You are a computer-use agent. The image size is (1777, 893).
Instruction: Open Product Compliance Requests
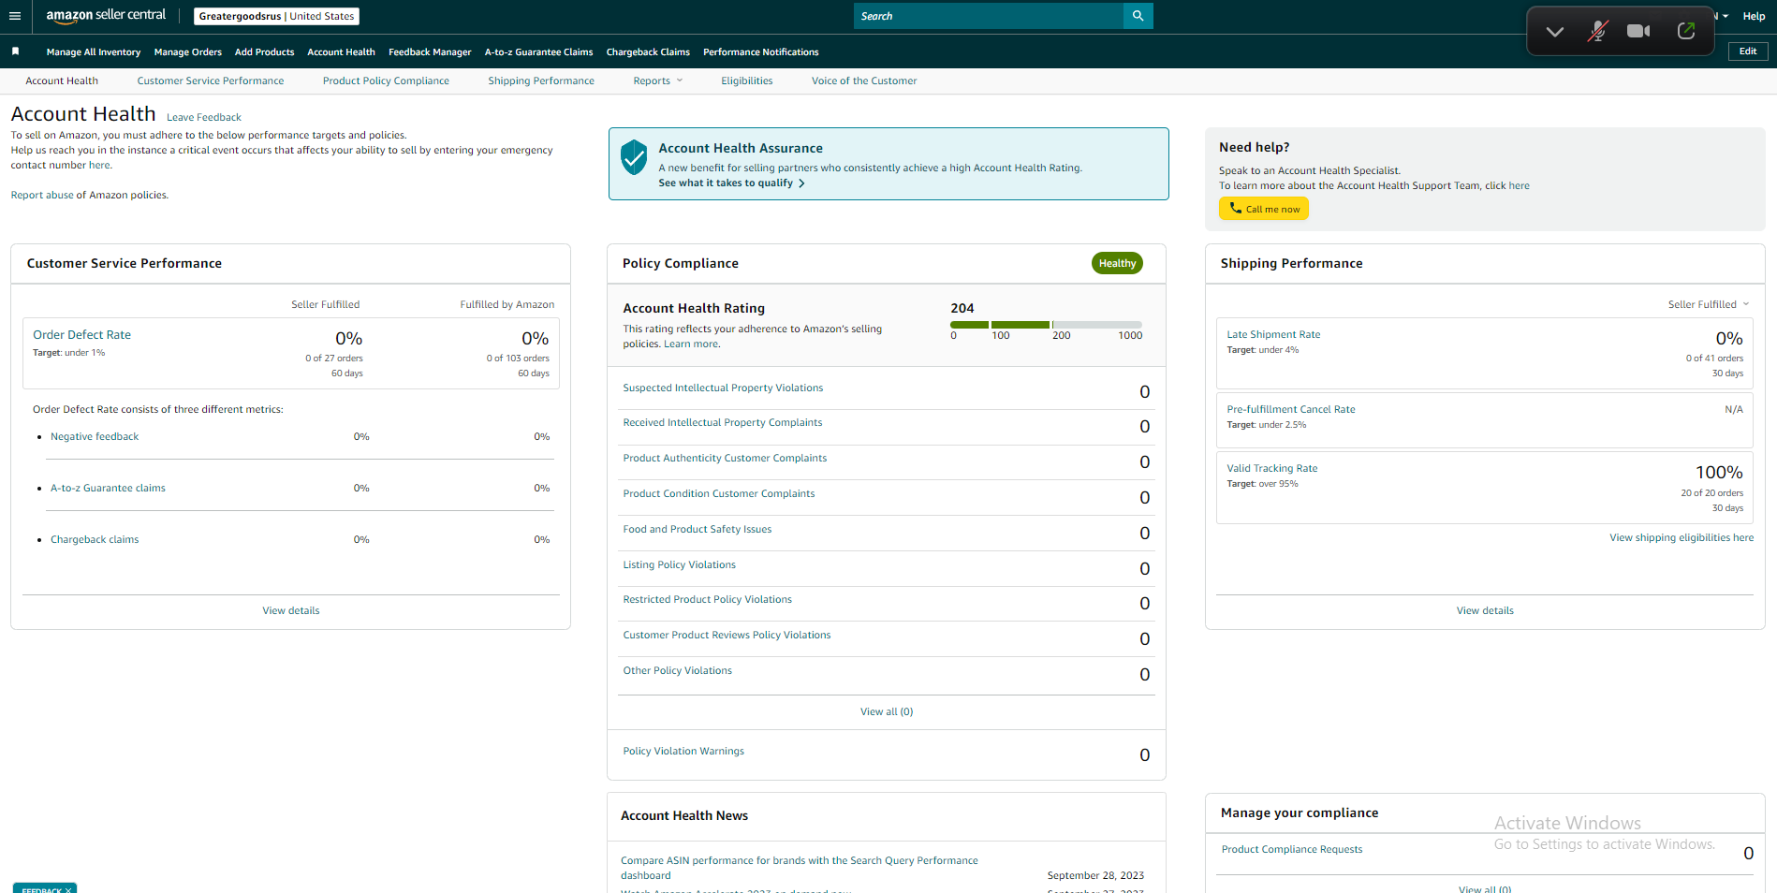pos(1292,850)
